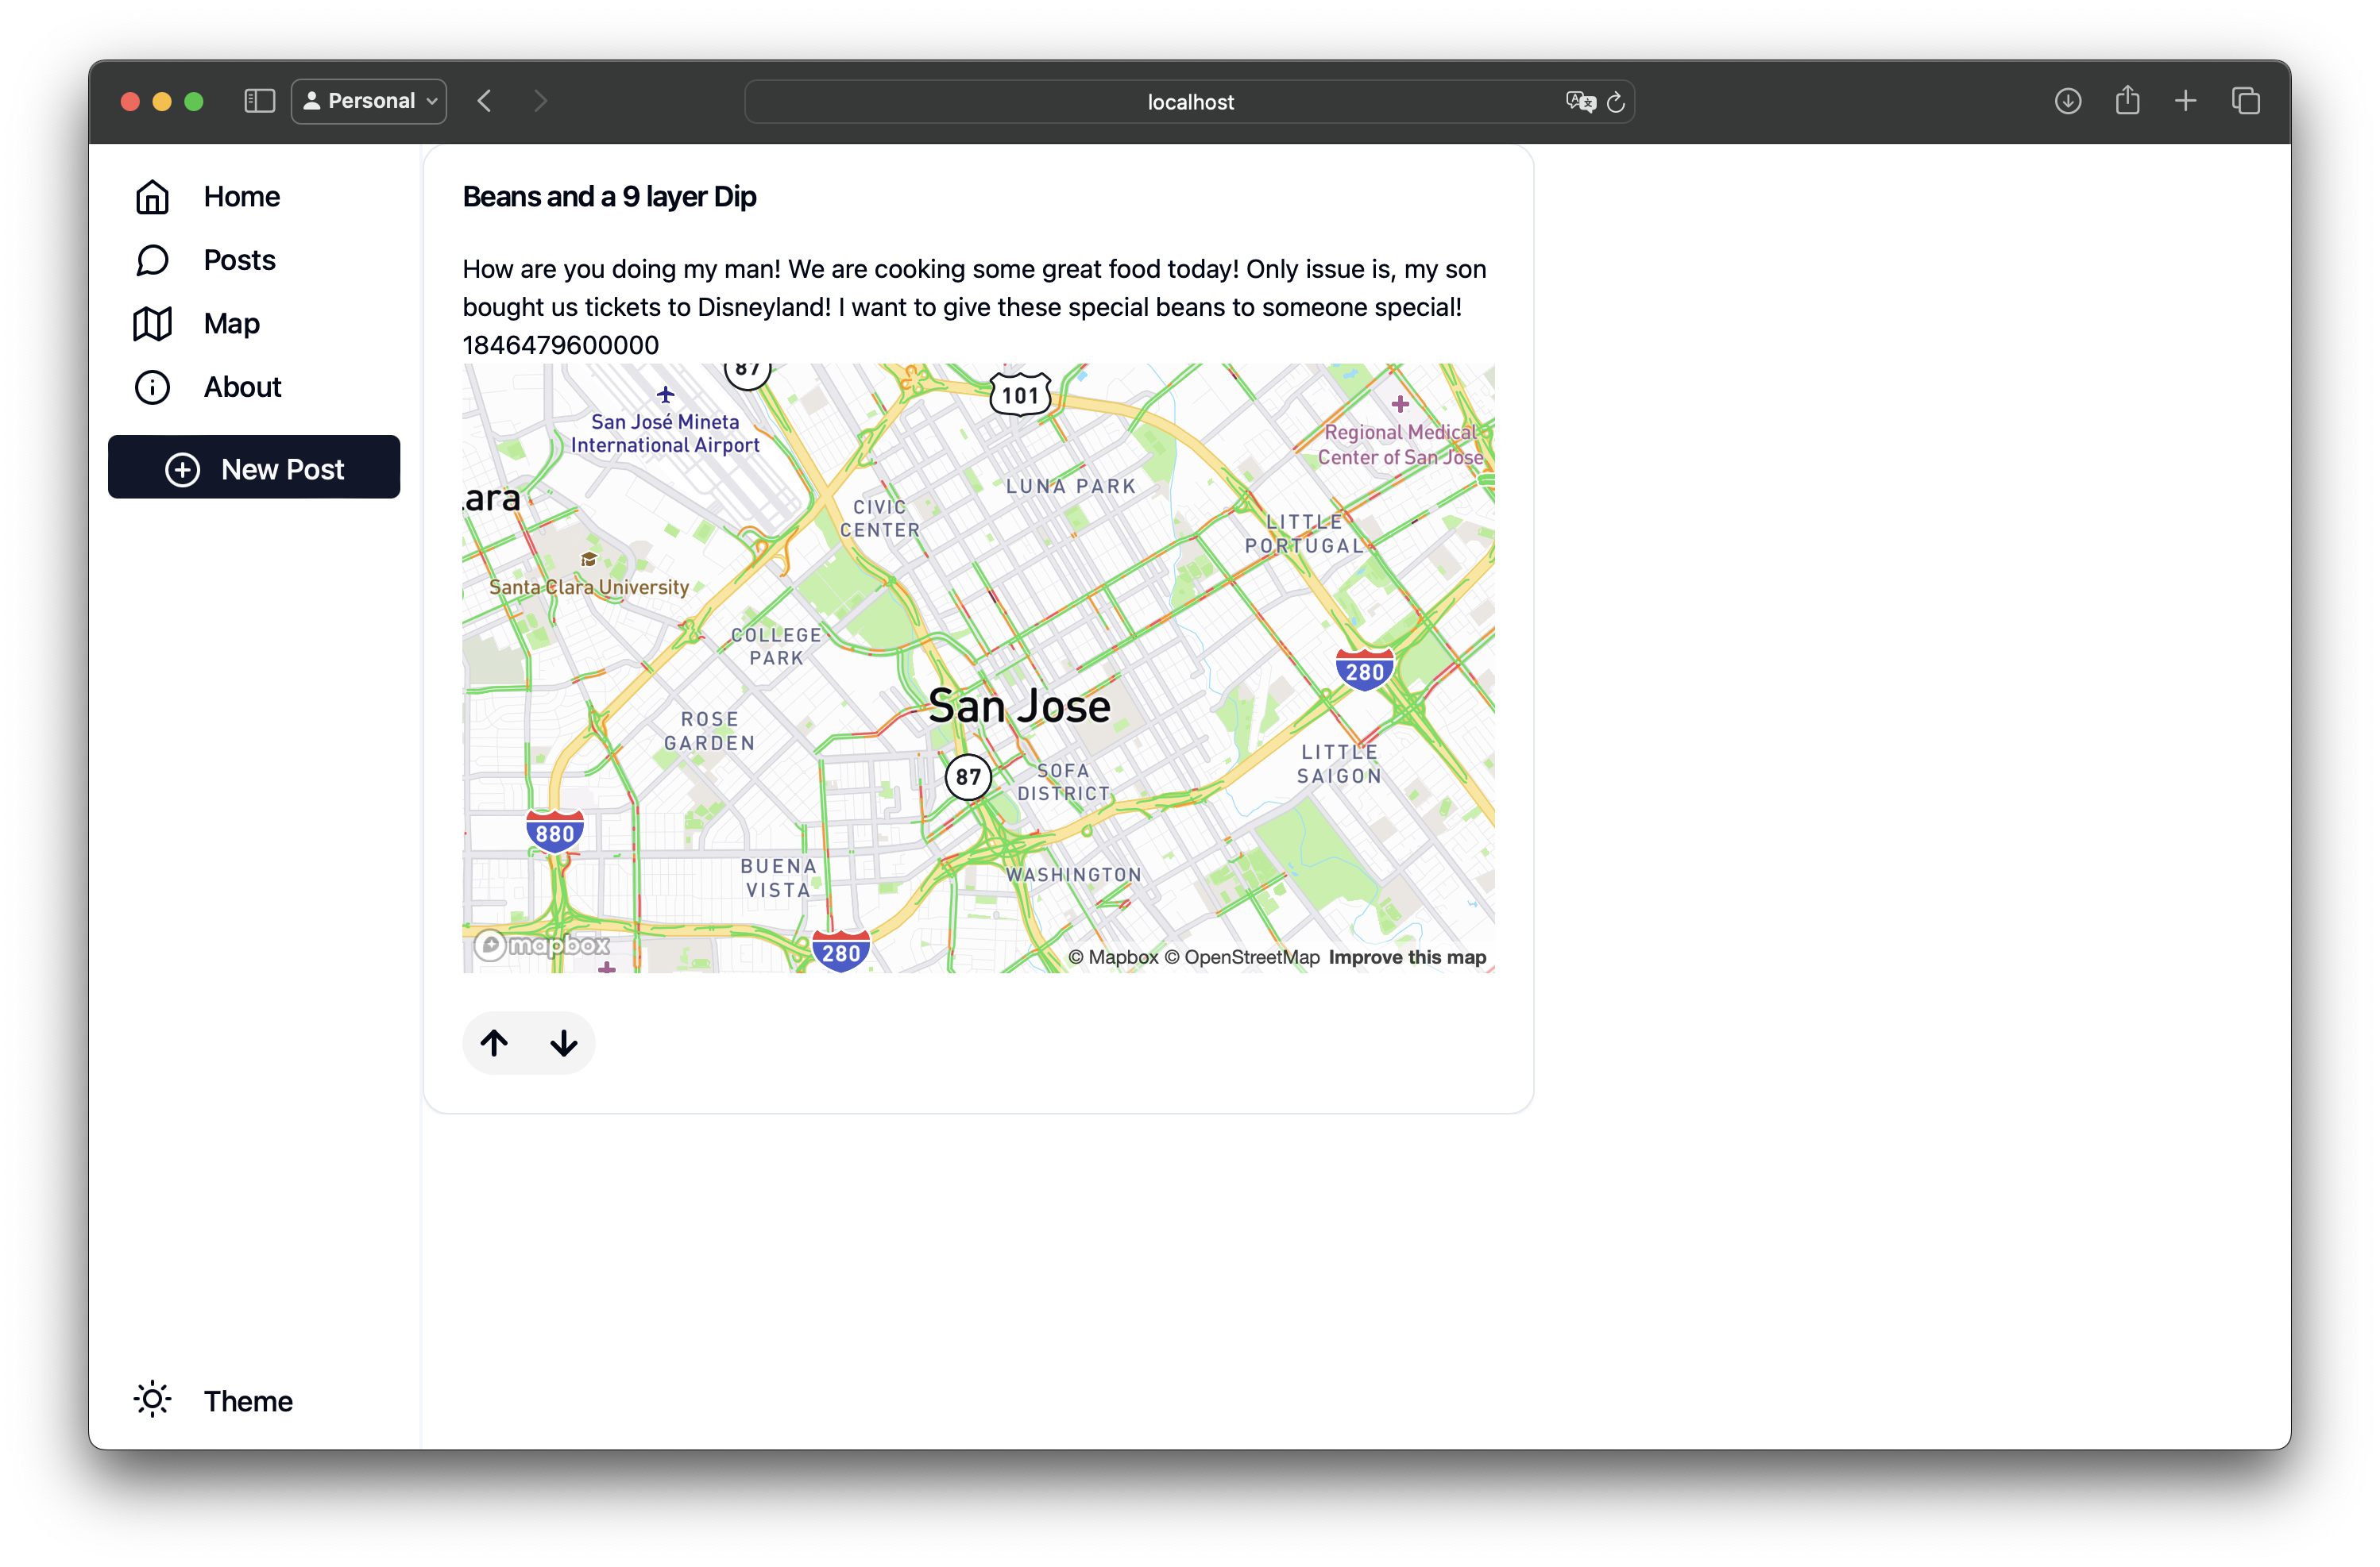Open a new tab with plus button

click(2186, 101)
